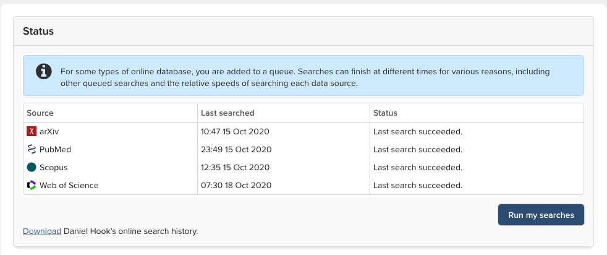Click PubMed's last searched time 23:49
This screenshot has width=607, height=255.
coord(236,150)
